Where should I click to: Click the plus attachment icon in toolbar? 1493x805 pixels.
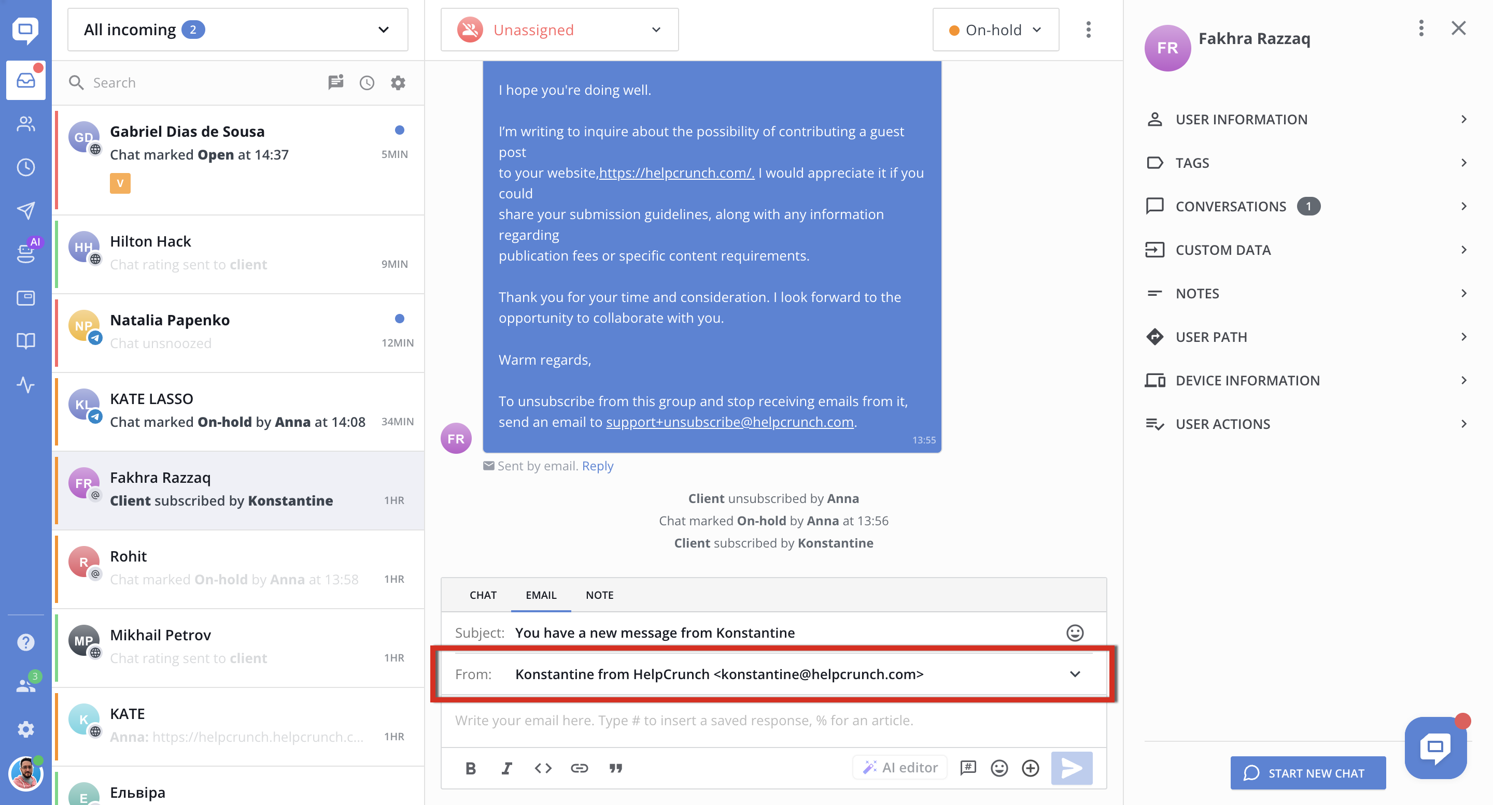pos(1030,768)
